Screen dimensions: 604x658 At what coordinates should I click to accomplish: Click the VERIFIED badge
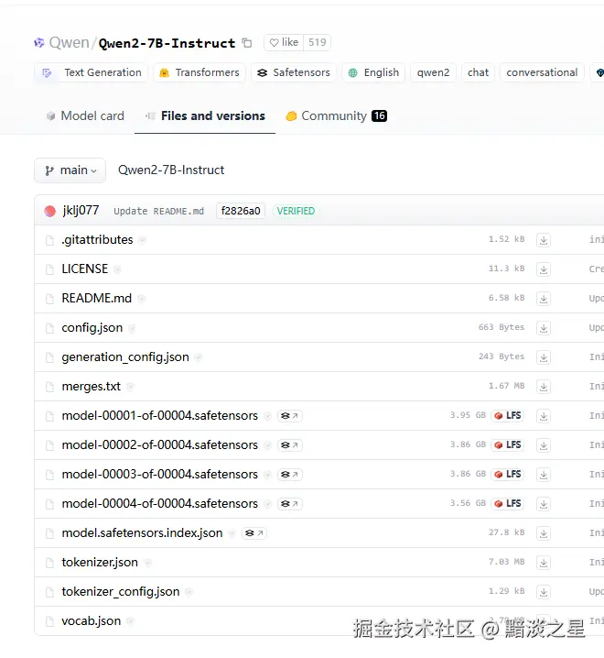[x=296, y=211]
